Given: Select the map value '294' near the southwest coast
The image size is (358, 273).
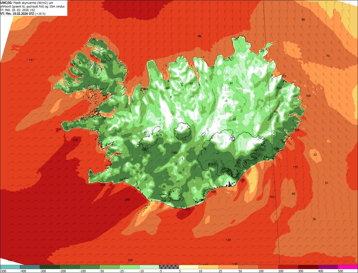Looking at the screenshot, I should click(x=103, y=185).
